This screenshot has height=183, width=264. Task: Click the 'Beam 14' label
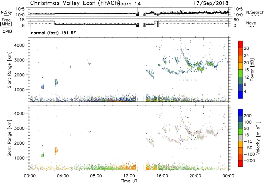[129, 4]
